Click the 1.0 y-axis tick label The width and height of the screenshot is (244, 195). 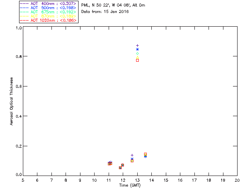click(19, 28)
